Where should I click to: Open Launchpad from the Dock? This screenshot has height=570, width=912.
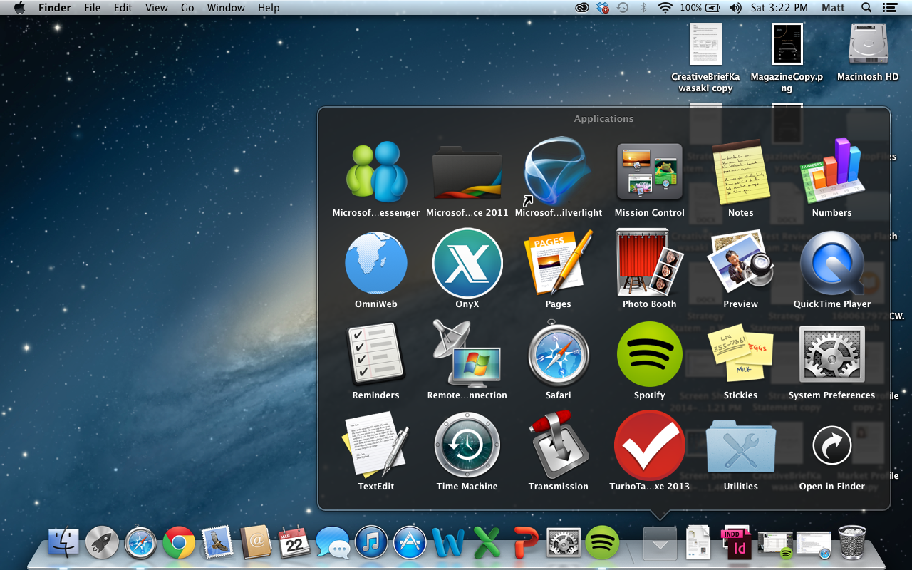[103, 543]
